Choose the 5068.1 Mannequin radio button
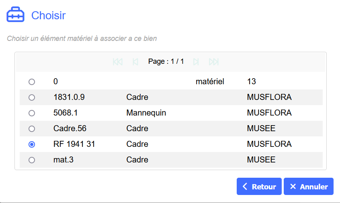The height and width of the screenshot is (203, 340). tap(32, 113)
